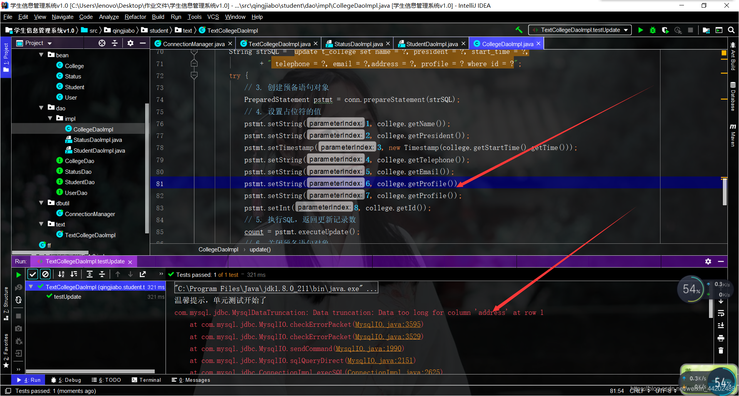Toggle Ant Build tool window
Image resolution: width=739 pixels, height=396 pixels.
tap(733, 56)
